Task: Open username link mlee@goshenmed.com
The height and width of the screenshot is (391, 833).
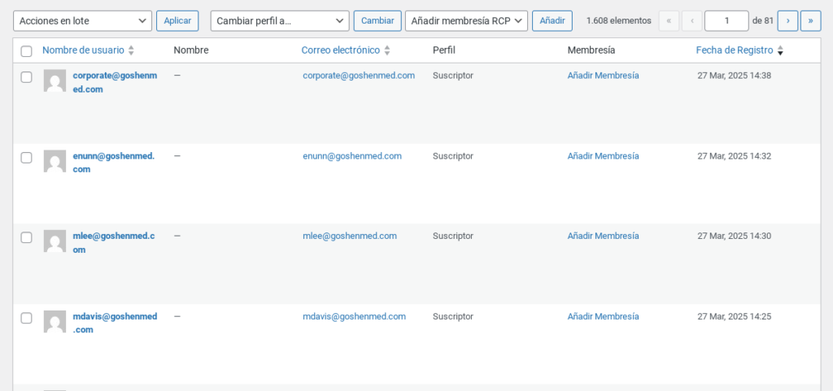Action: click(114, 242)
